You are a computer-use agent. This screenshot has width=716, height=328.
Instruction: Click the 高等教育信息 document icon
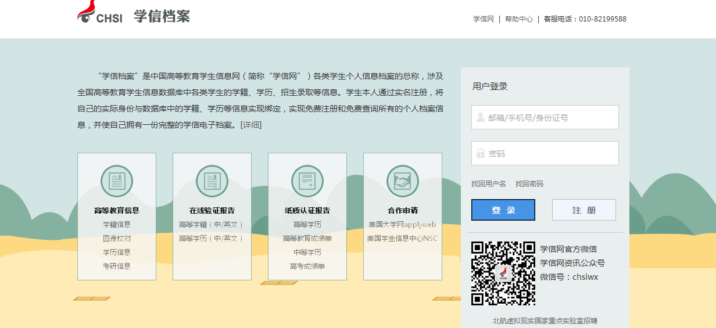click(117, 181)
